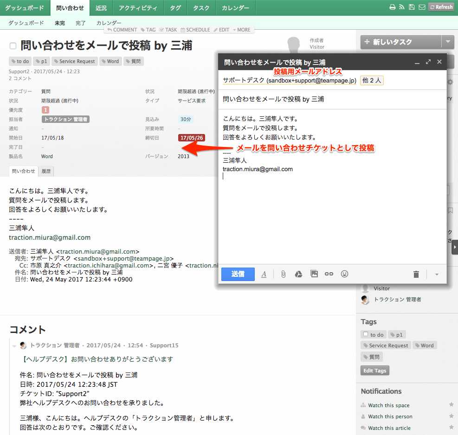The width and height of the screenshot is (458, 435).
Task: Attach a file using the paperclip icon
Action: tap(283, 274)
